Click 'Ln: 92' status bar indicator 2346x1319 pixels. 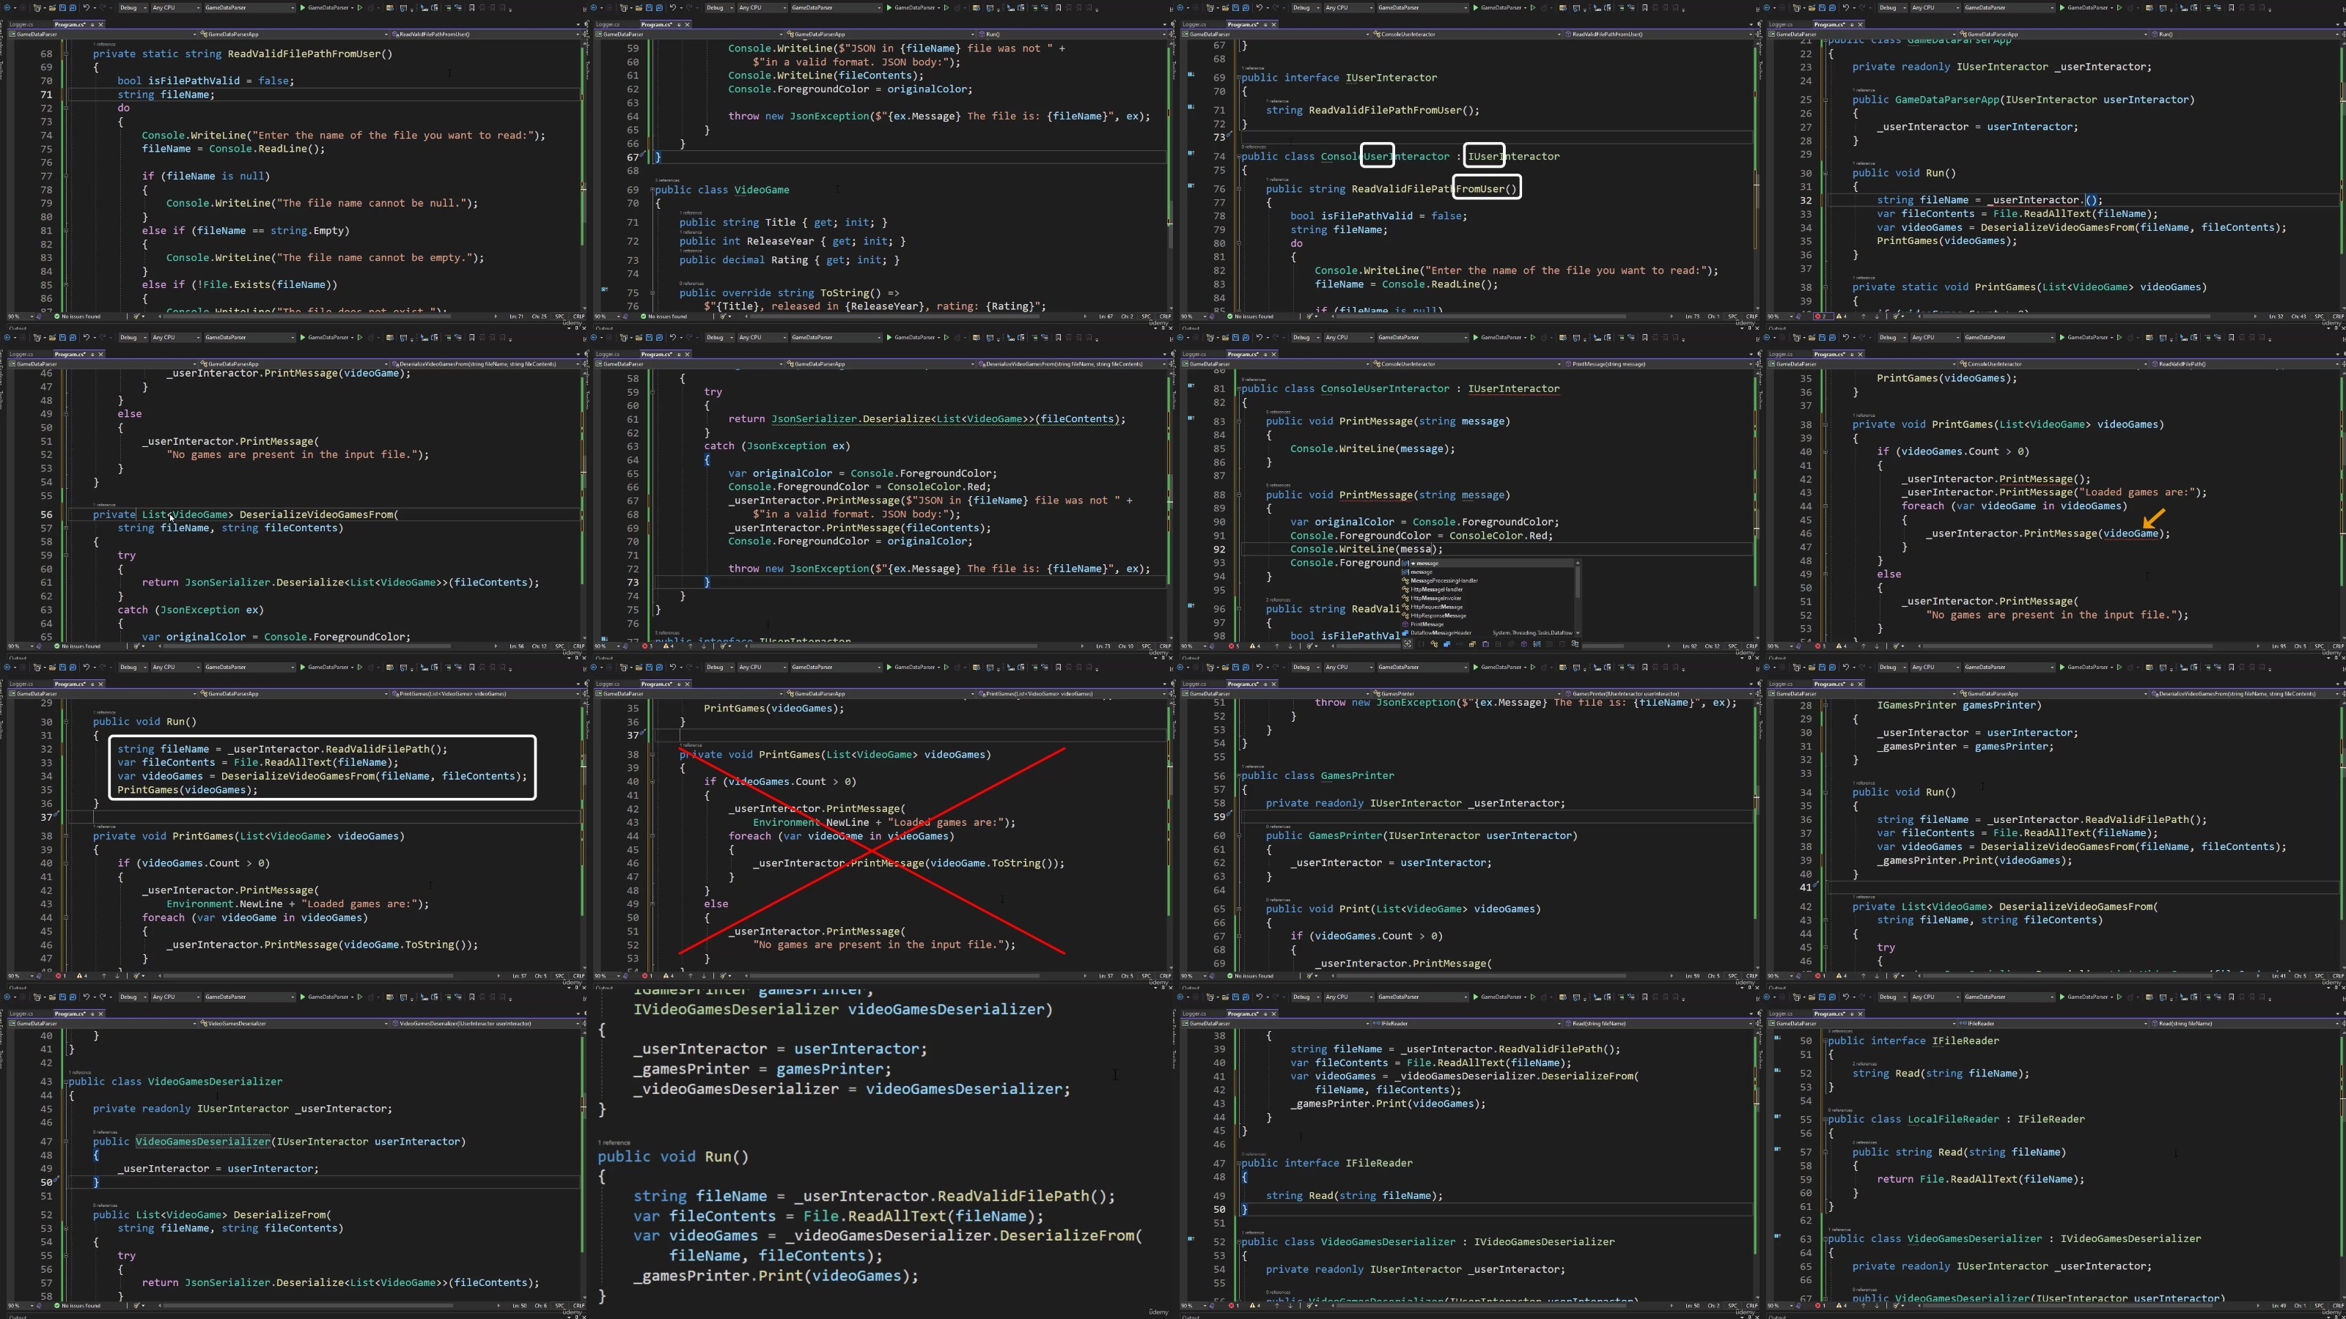1689,646
